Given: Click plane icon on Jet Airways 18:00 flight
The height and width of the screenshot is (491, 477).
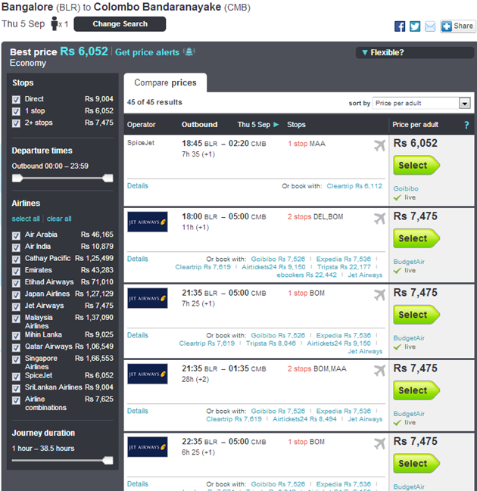Looking at the screenshot, I should (x=379, y=218).
